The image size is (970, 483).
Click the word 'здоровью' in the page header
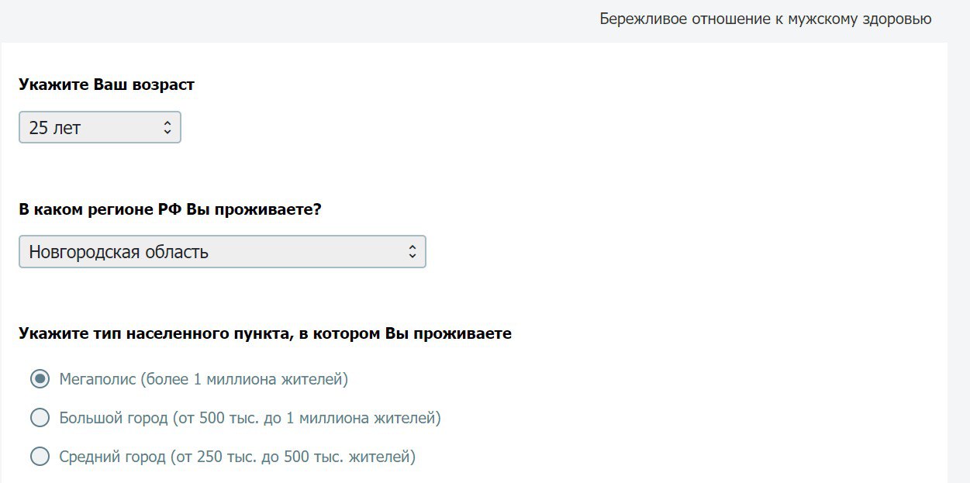click(896, 19)
